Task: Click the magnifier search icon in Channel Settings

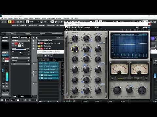Action: point(51,56)
